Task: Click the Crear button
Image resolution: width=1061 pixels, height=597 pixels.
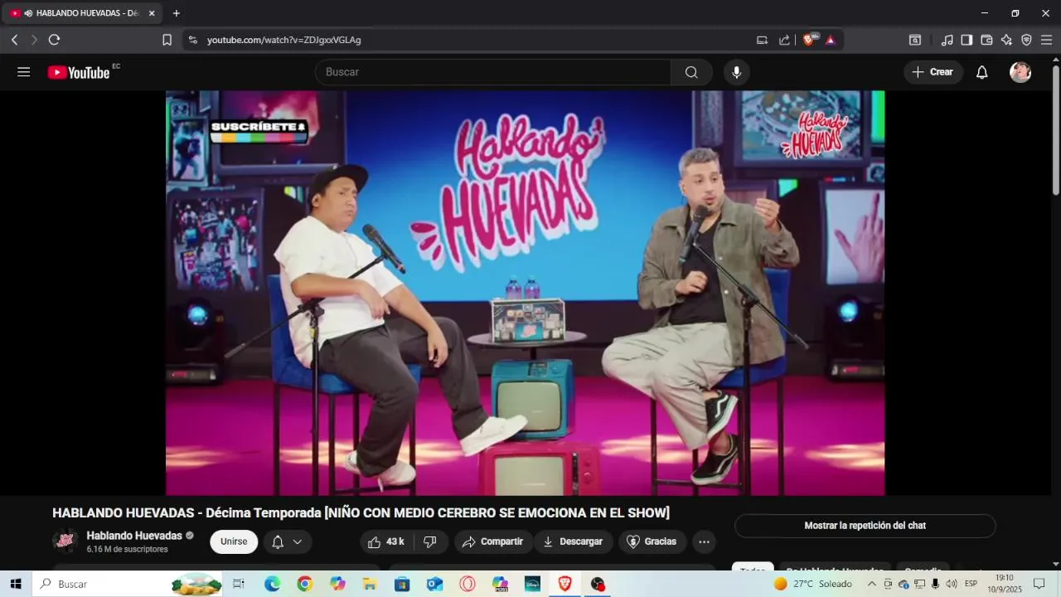Action: (933, 72)
